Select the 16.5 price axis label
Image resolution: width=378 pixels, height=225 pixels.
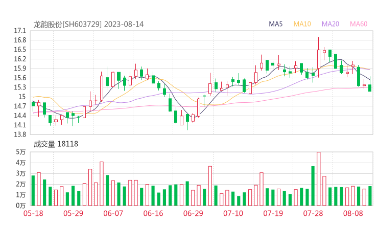click(20, 50)
